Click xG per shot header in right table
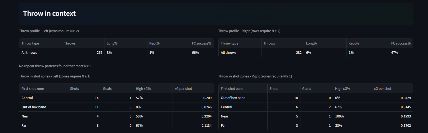Image resolution: width=428 pixels, height=133 pixels. [x=392, y=88]
